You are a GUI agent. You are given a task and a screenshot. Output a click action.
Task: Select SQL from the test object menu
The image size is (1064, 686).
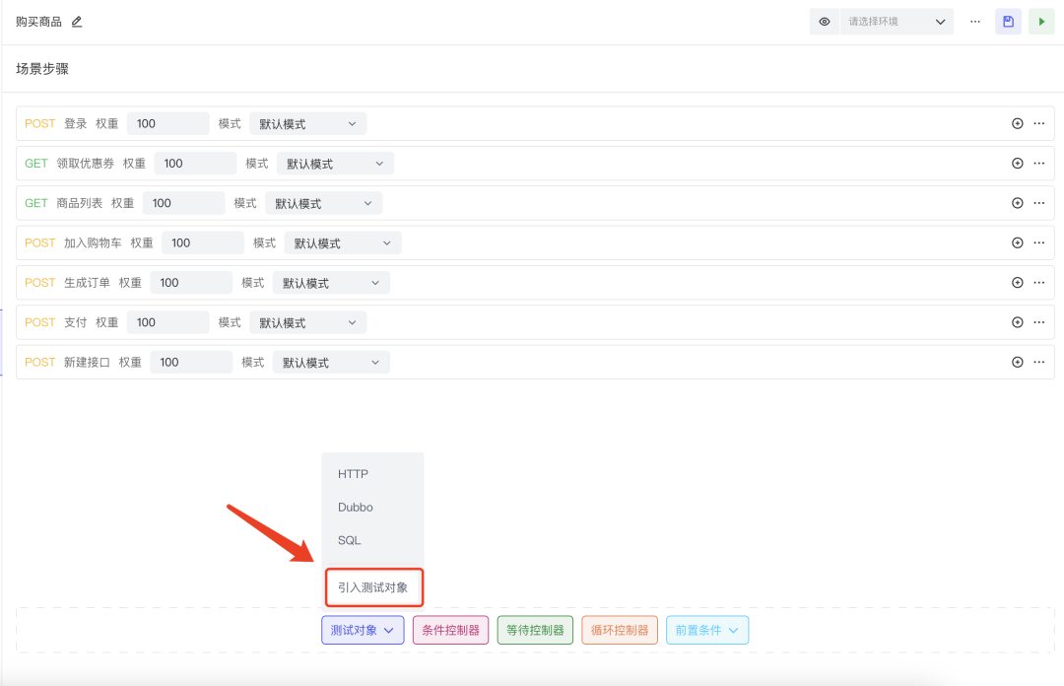372,541
